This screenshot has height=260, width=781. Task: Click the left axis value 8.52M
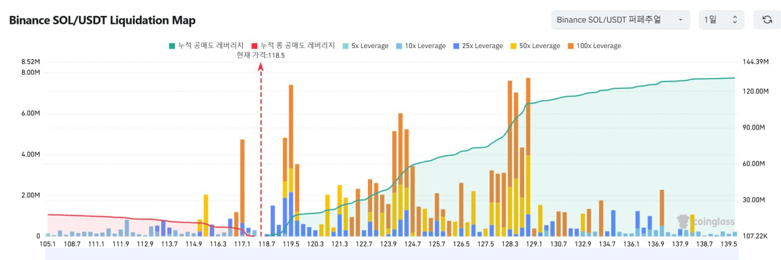click(x=30, y=62)
